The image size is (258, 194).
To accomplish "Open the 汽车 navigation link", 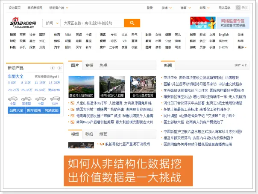I will tap(57, 47).
